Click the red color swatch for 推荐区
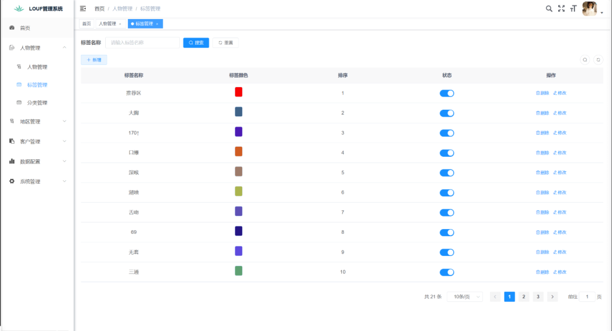Viewport: 612px width, 331px height. click(238, 92)
